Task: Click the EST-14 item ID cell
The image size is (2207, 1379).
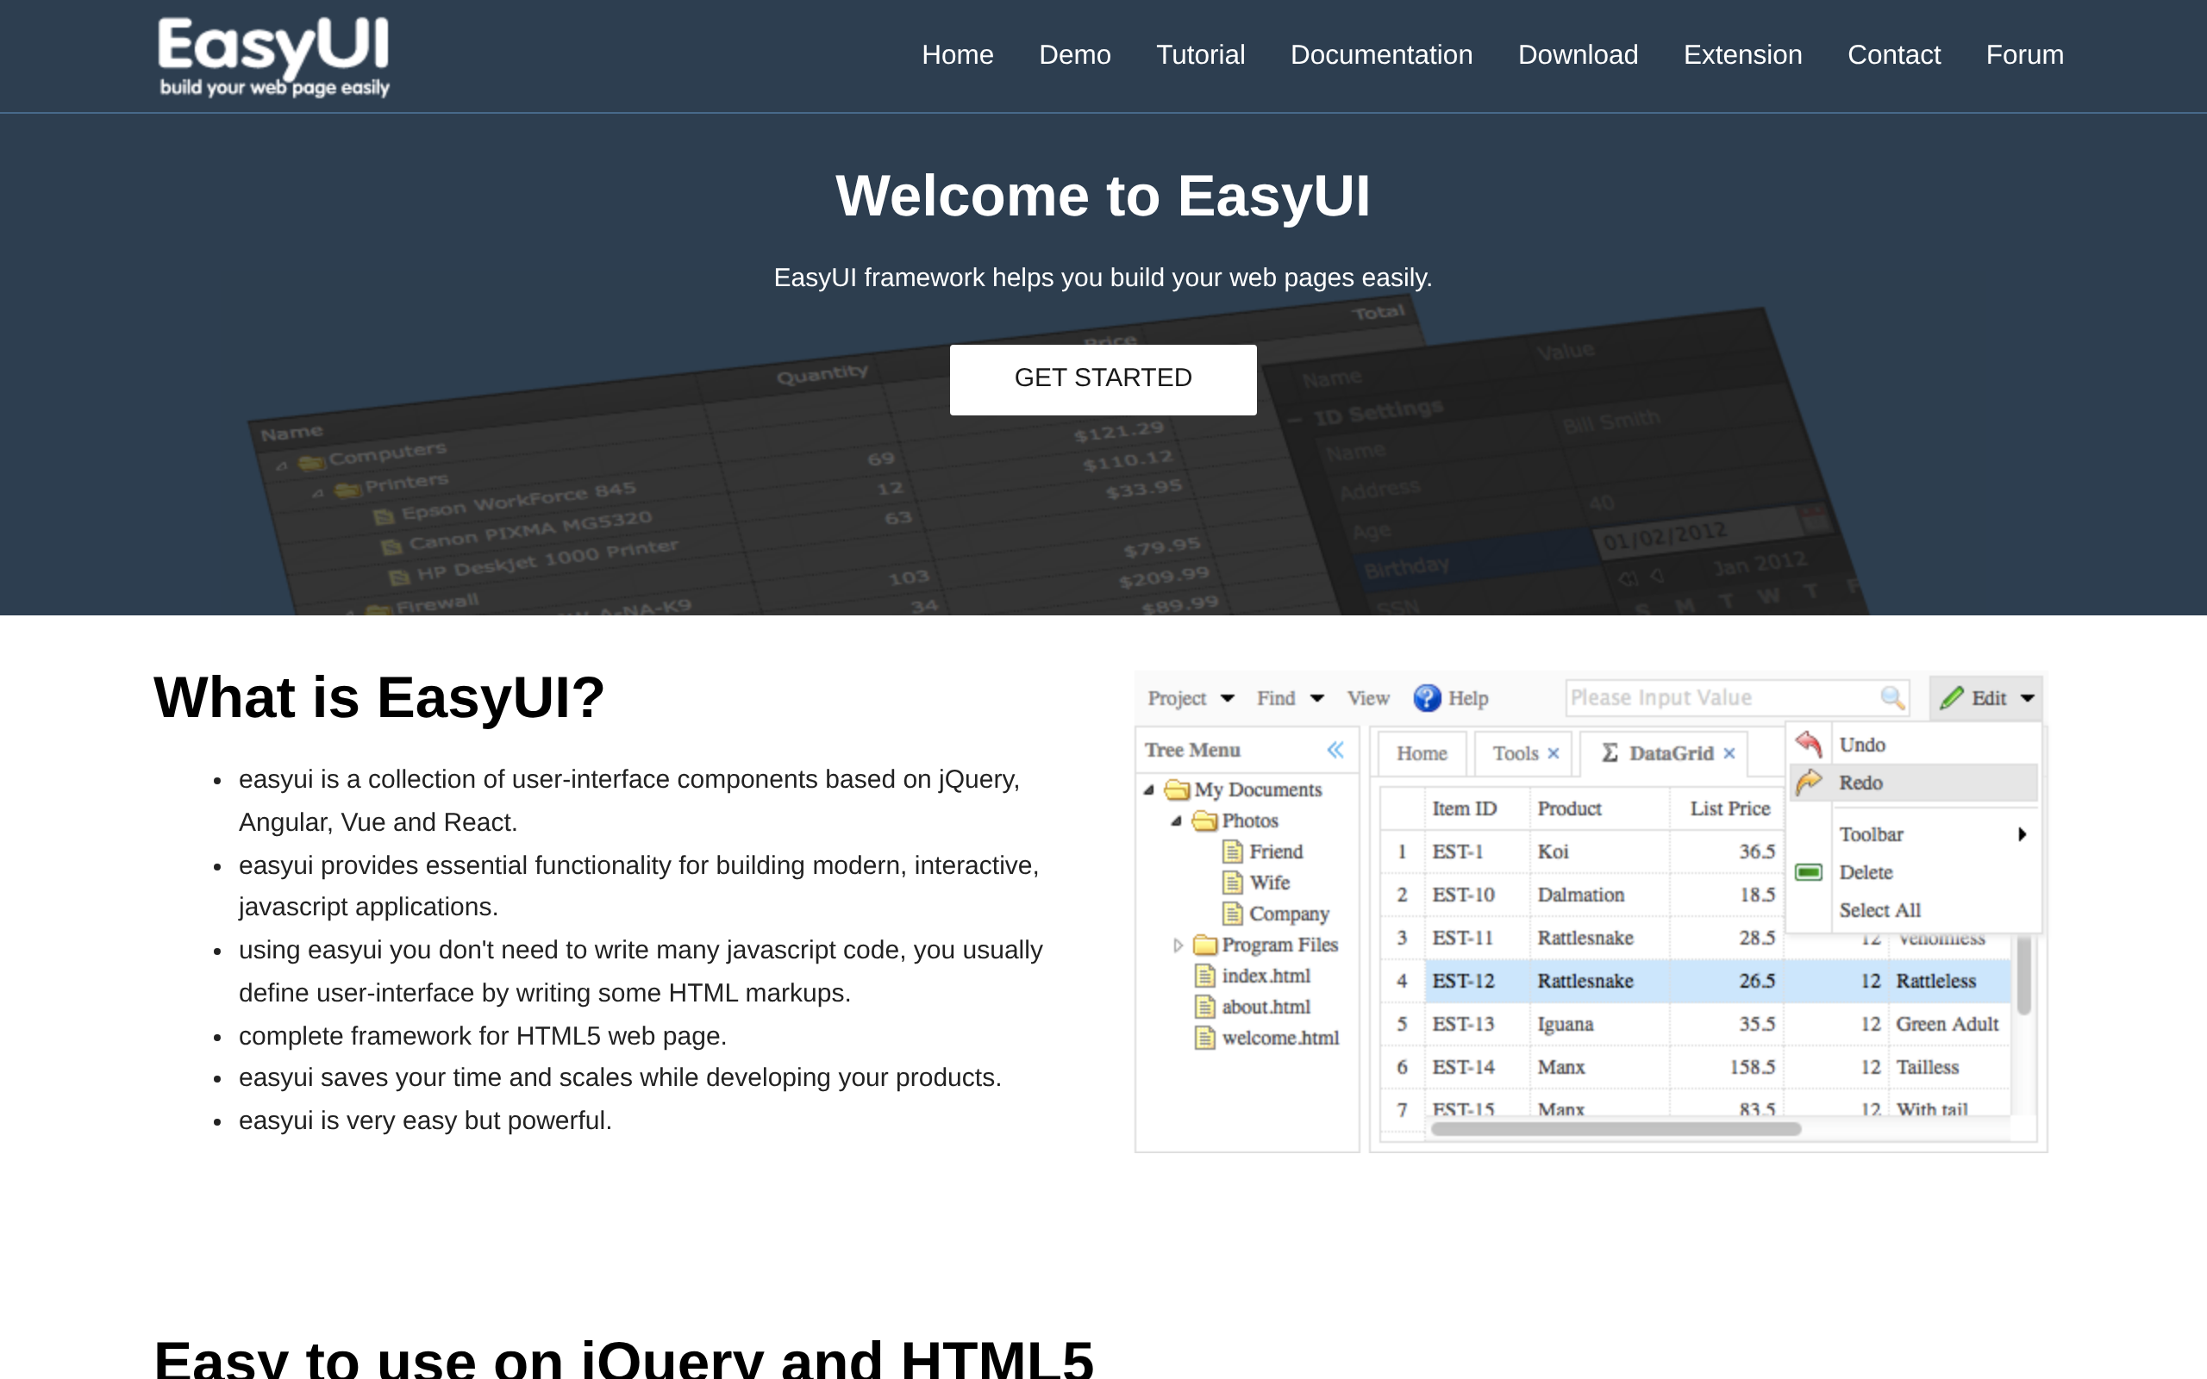Action: coord(1478,1066)
